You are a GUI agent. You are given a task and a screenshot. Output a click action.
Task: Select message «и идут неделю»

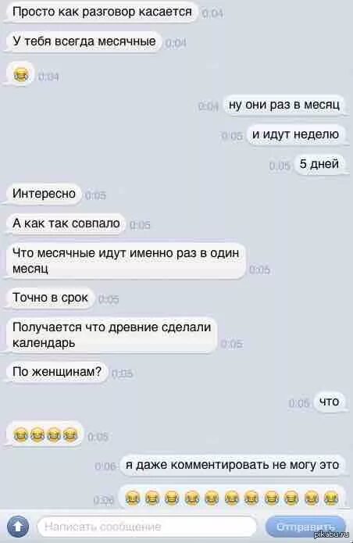pyautogui.click(x=295, y=134)
